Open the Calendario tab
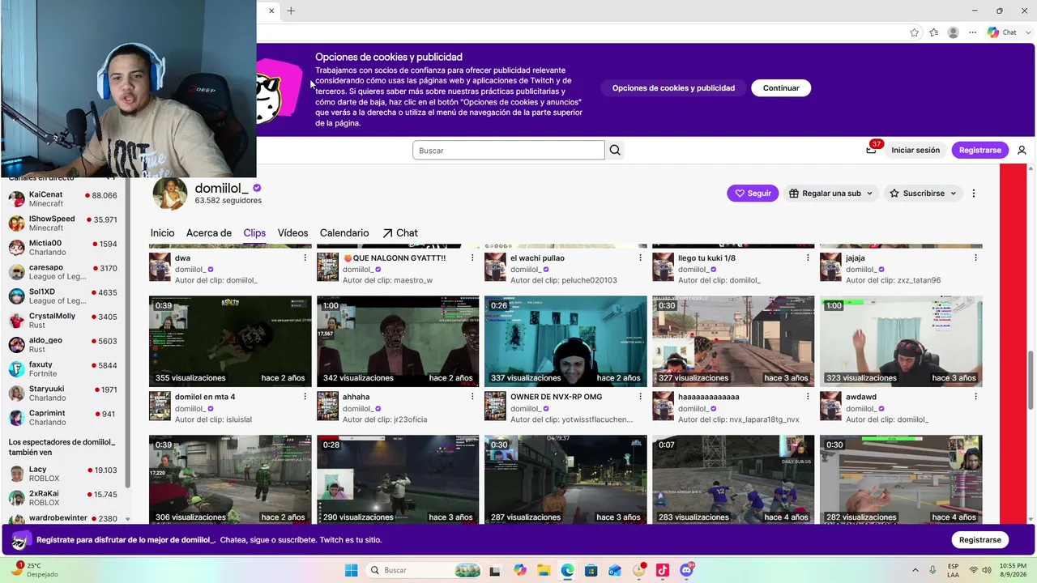This screenshot has width=1037, height=583. tap(344, 233)
